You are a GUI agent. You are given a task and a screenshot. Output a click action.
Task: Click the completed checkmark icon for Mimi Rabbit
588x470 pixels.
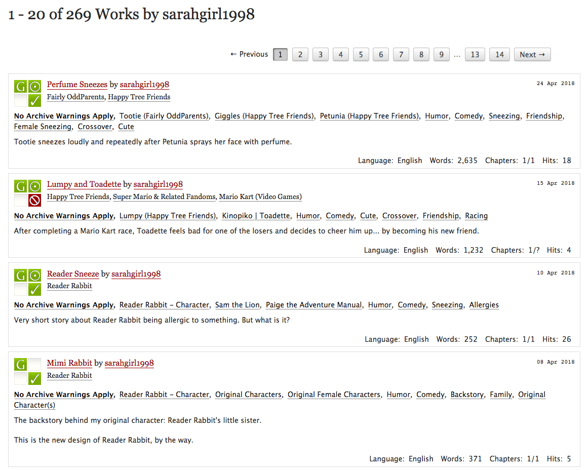35,378
